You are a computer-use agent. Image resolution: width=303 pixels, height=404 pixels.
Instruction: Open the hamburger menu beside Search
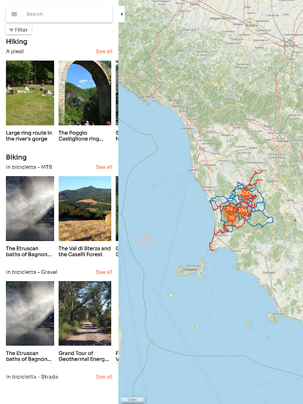[14, 14]
